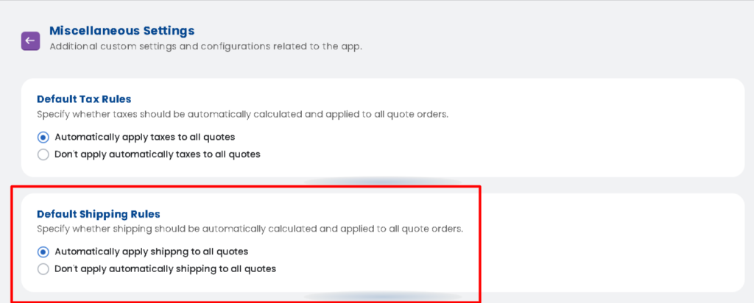Choose the 'Don't apply automatically taxes' radio button

coord(43,154)
